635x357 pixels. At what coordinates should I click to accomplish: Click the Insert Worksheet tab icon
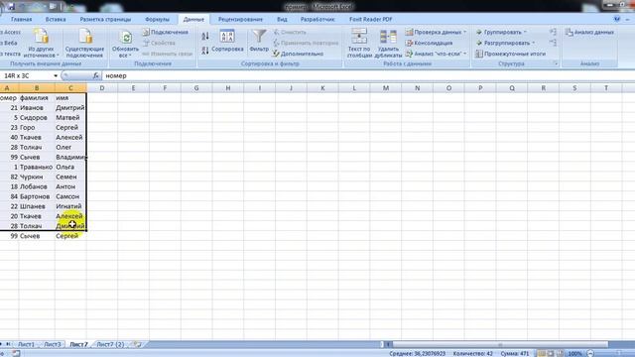138,344
